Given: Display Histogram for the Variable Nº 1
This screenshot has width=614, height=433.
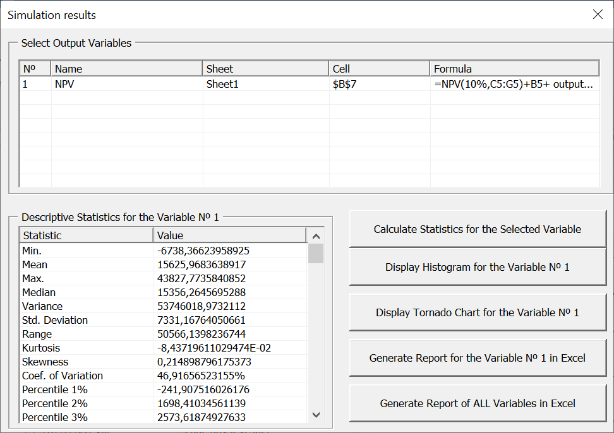Looking at the screenshot, I should pyautogui.click(x=478, y=267).
